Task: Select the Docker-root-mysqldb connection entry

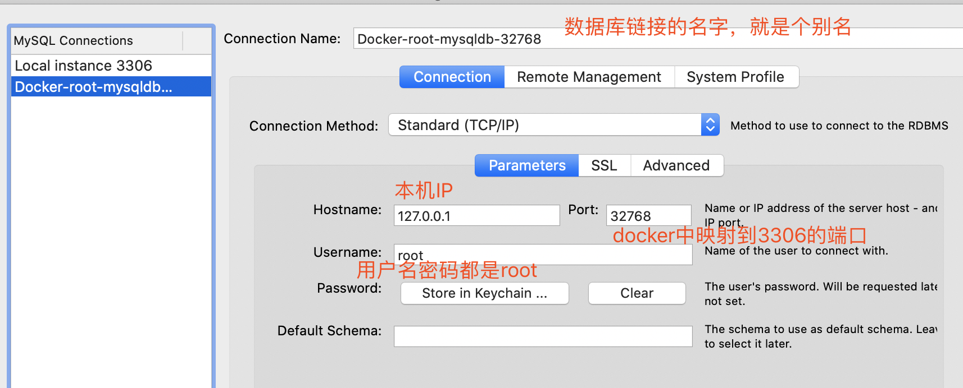Action: pyautogui.click(x=93, y=87)
